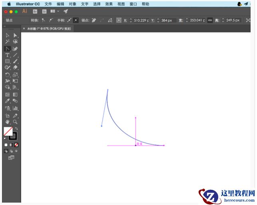This screenshot has width=257, height=205.
Task: Select the Shape Builder tool
Action: coord(7,87)
